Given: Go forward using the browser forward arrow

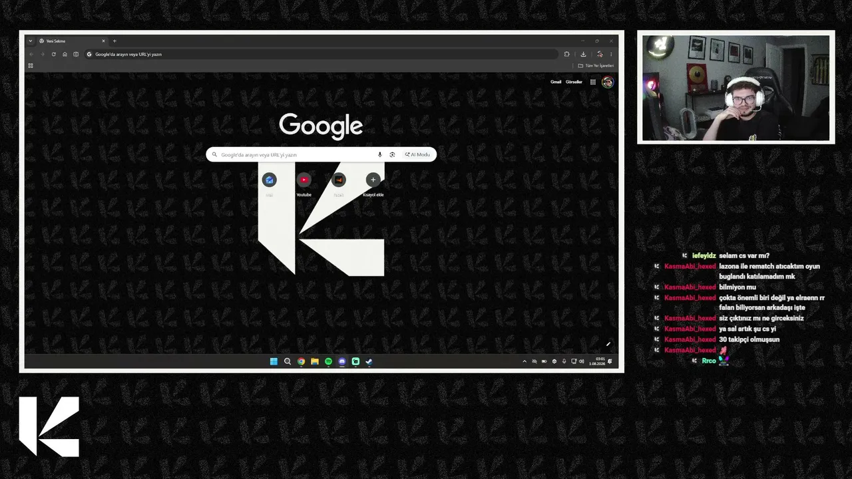Looking at the screenshot, I should [42, 55].
